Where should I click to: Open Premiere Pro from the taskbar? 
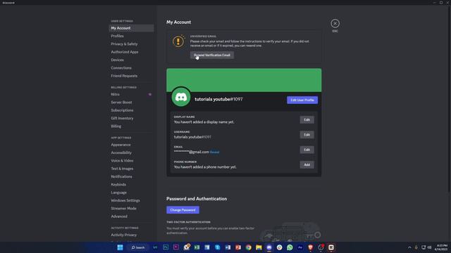click(x=176, y=247)
